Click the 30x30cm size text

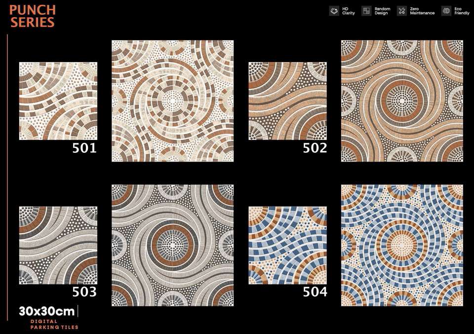[47, 311]
